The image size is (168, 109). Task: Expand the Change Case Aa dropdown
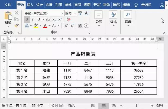pyautogui.click(x=58, y=26)
